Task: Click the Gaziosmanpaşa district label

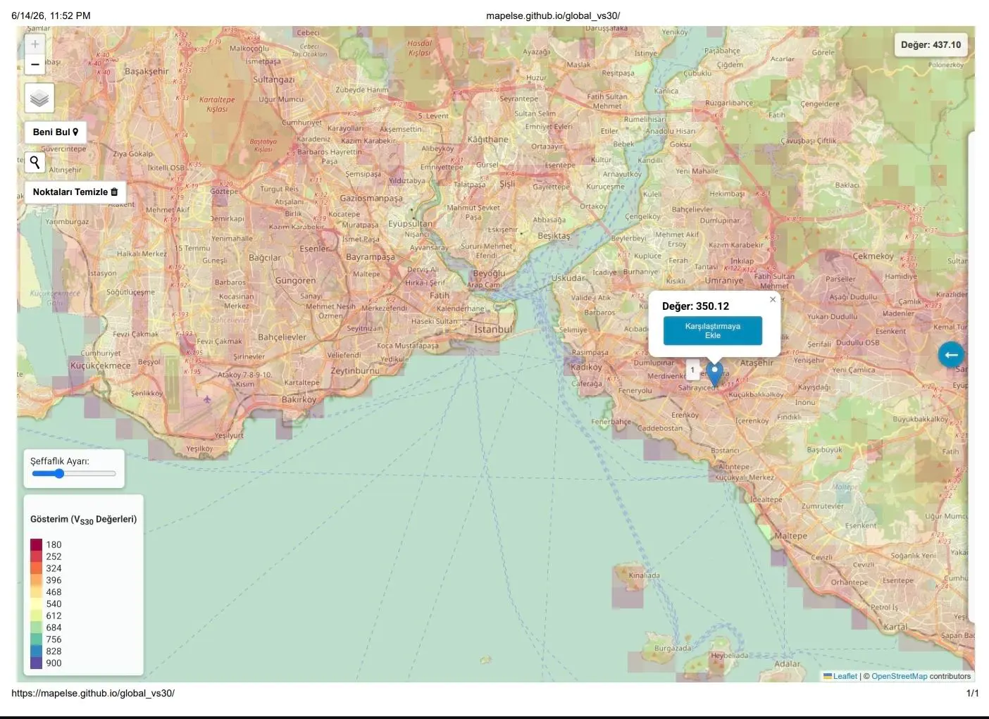Action: 371,199
